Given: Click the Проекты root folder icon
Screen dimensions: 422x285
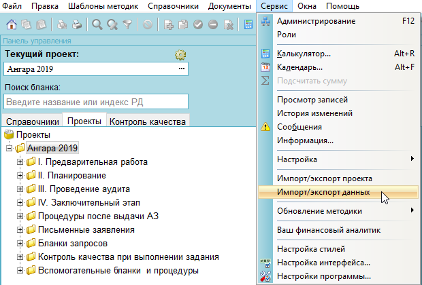Looking at the screenshot, I should (9, 135).
